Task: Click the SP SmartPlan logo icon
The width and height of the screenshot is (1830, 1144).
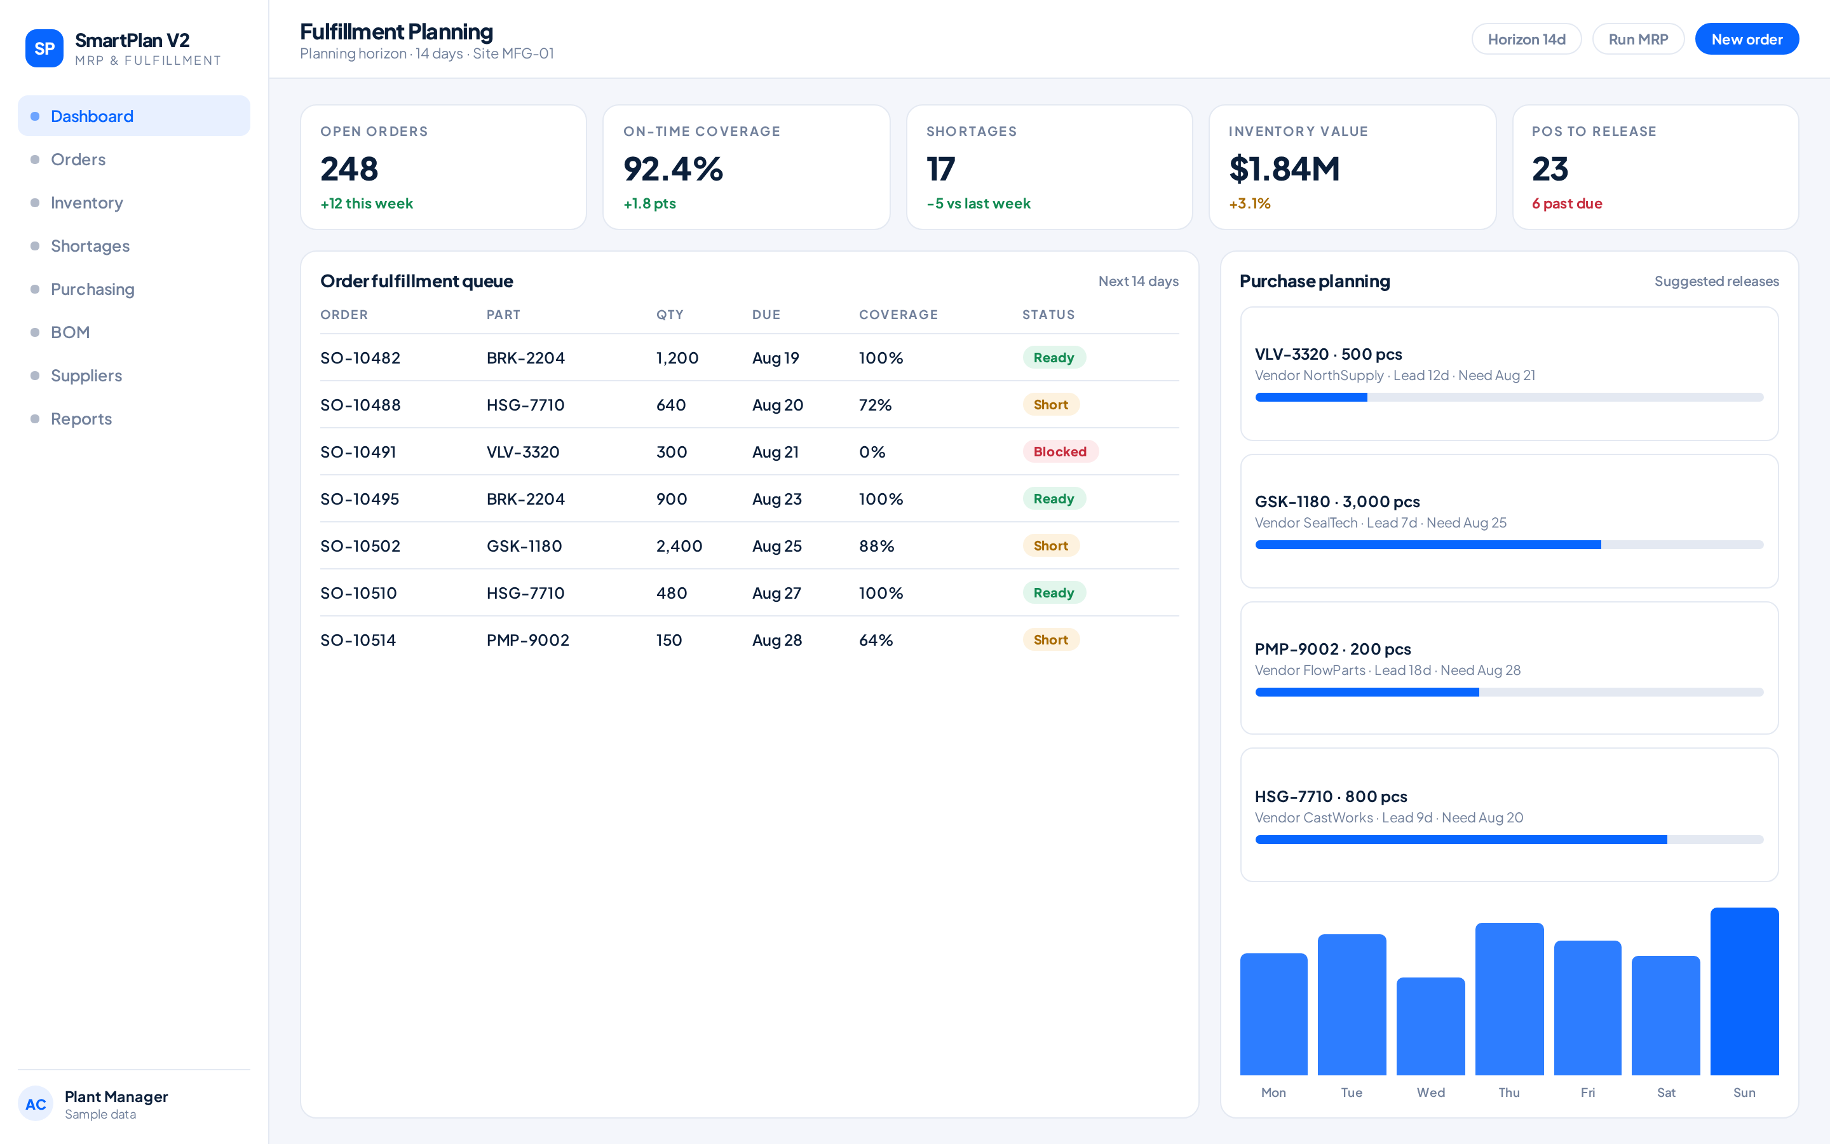Action: [44, 48]
